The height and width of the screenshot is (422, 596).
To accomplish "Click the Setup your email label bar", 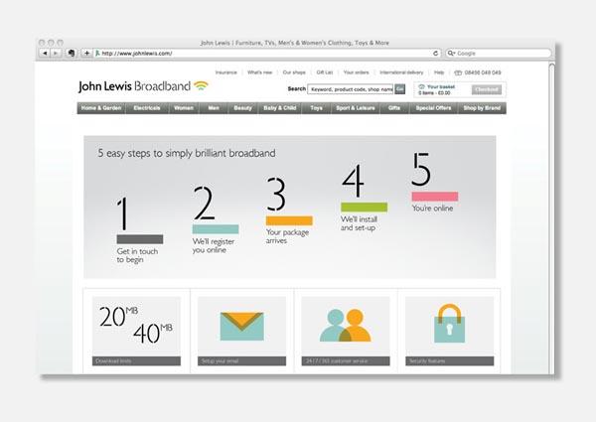I will point(241,360).
